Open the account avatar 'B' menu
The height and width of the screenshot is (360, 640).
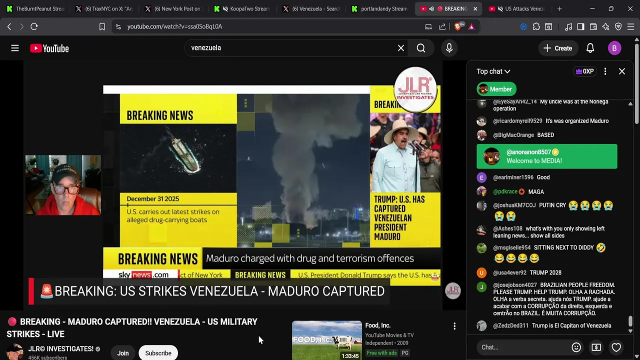[614, 48]
